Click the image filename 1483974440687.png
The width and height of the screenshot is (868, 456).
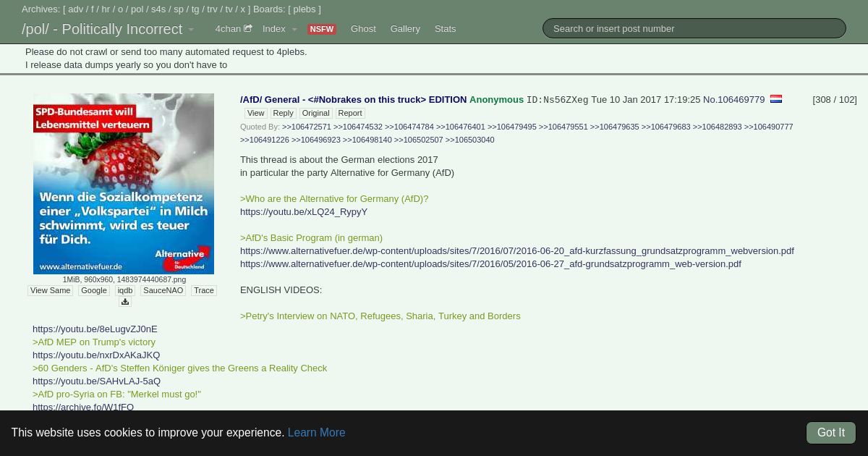[151, 279]
